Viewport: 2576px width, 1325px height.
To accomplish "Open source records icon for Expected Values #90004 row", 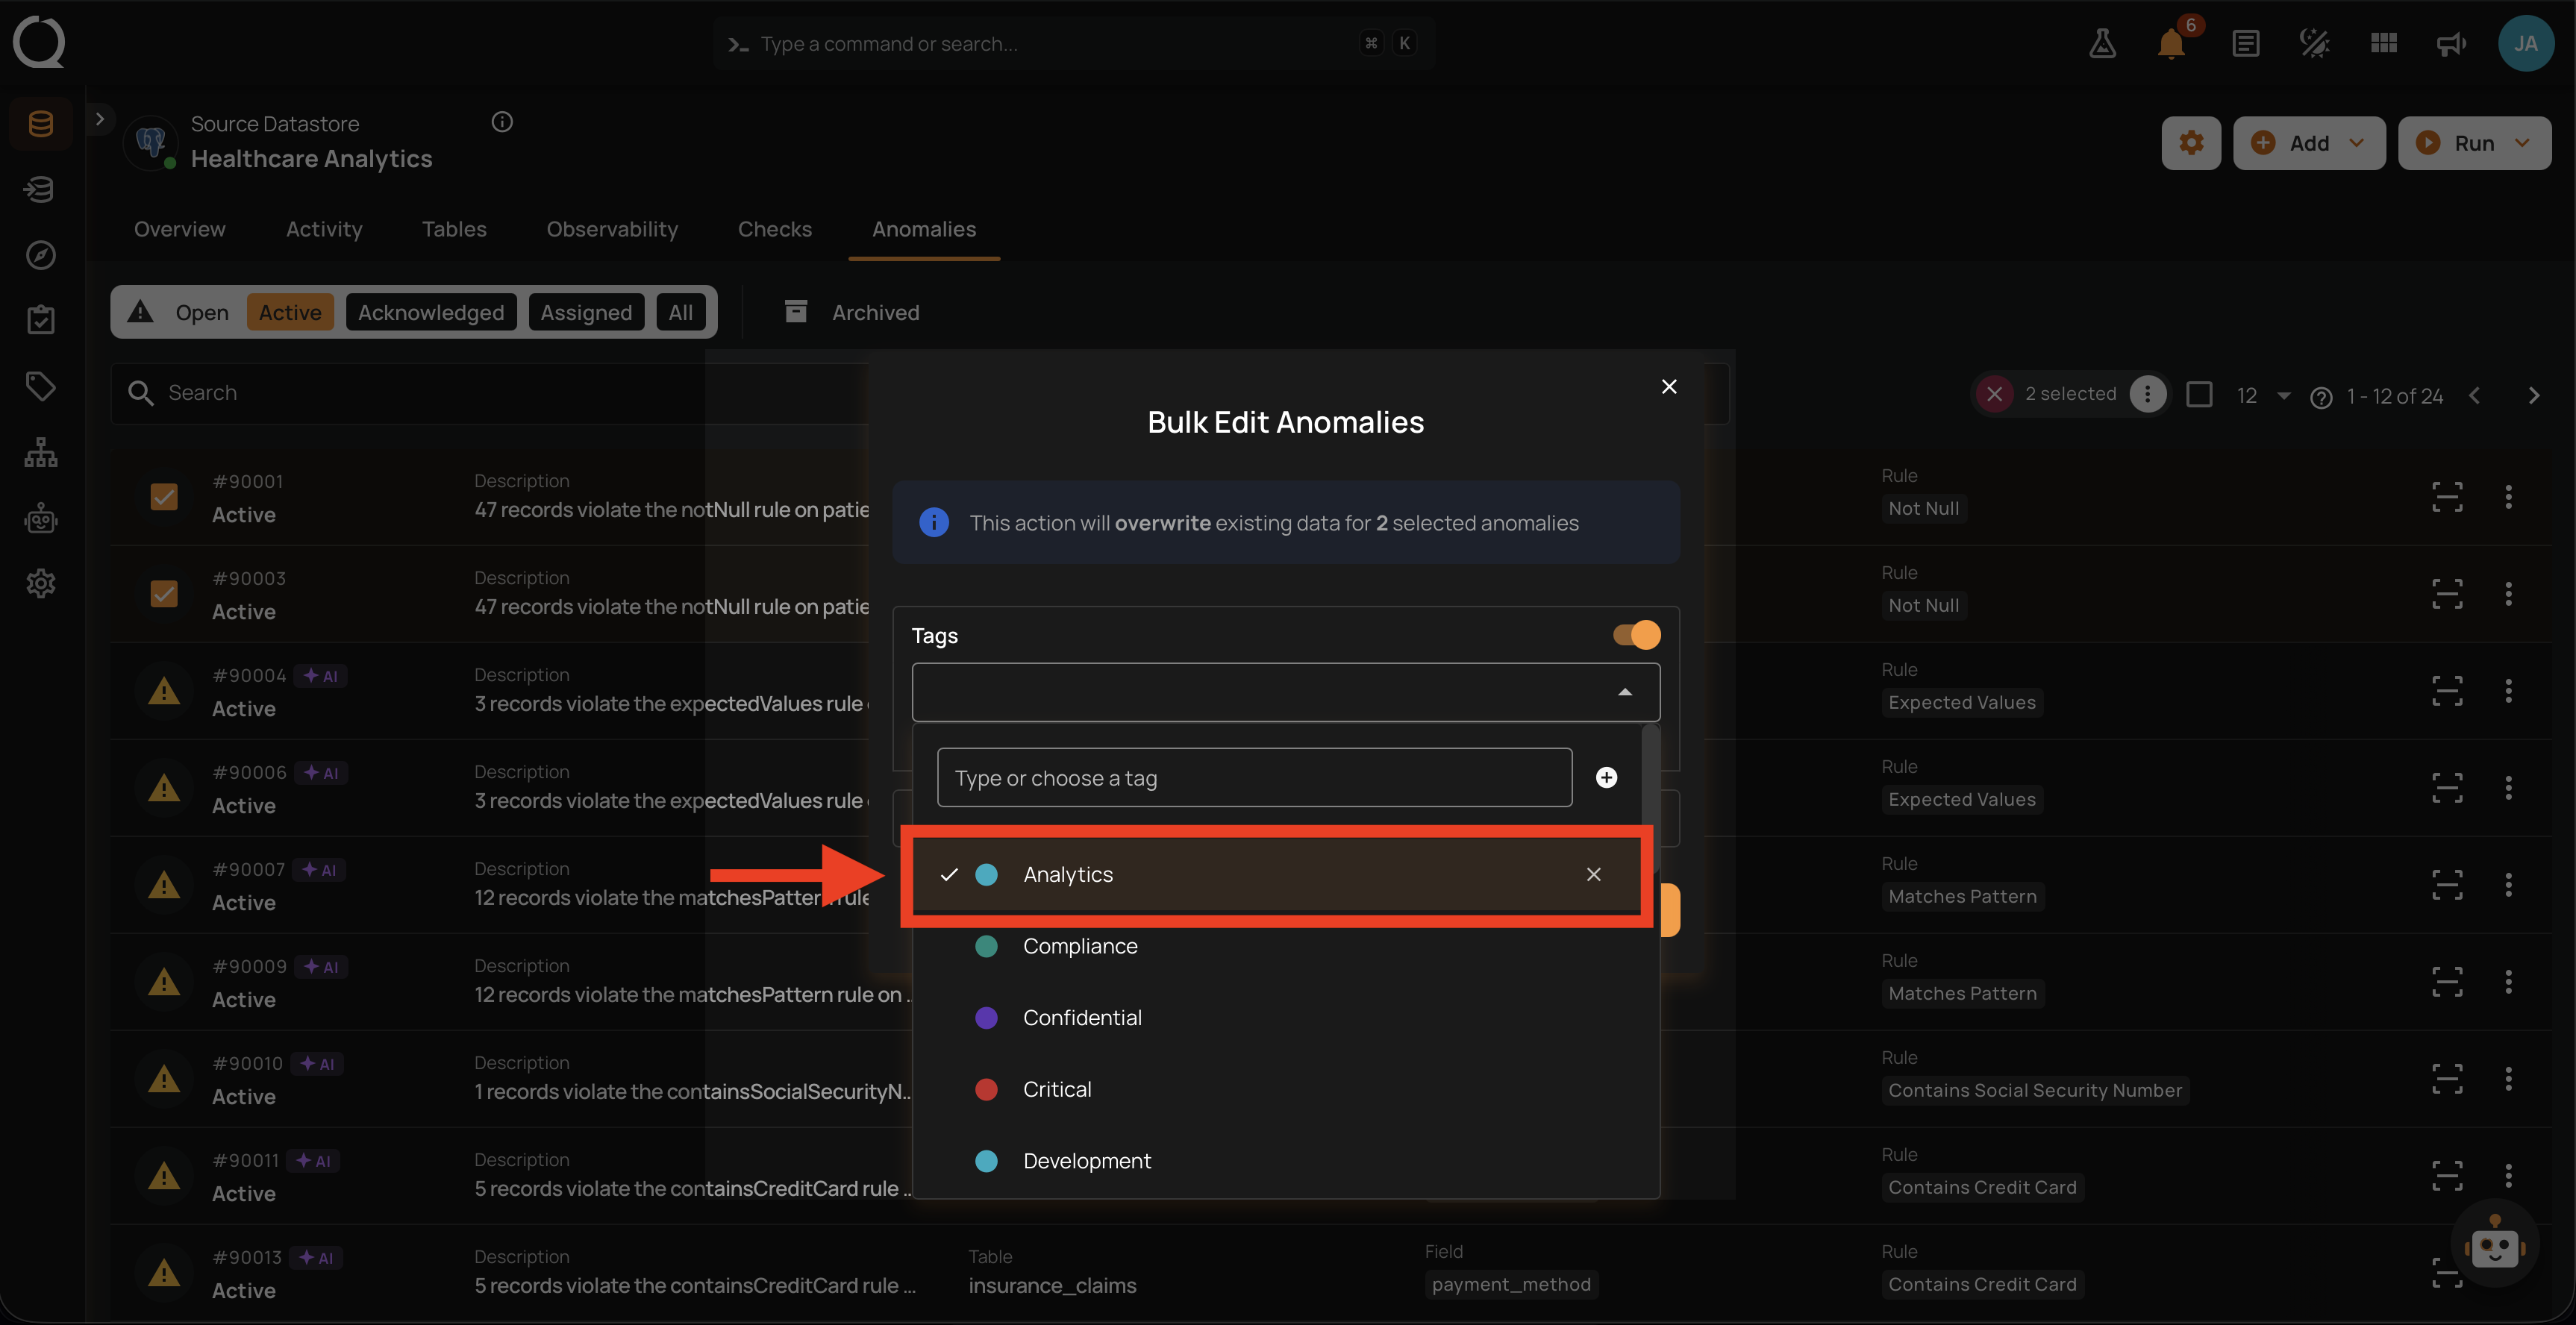I will click(2446, 690).
